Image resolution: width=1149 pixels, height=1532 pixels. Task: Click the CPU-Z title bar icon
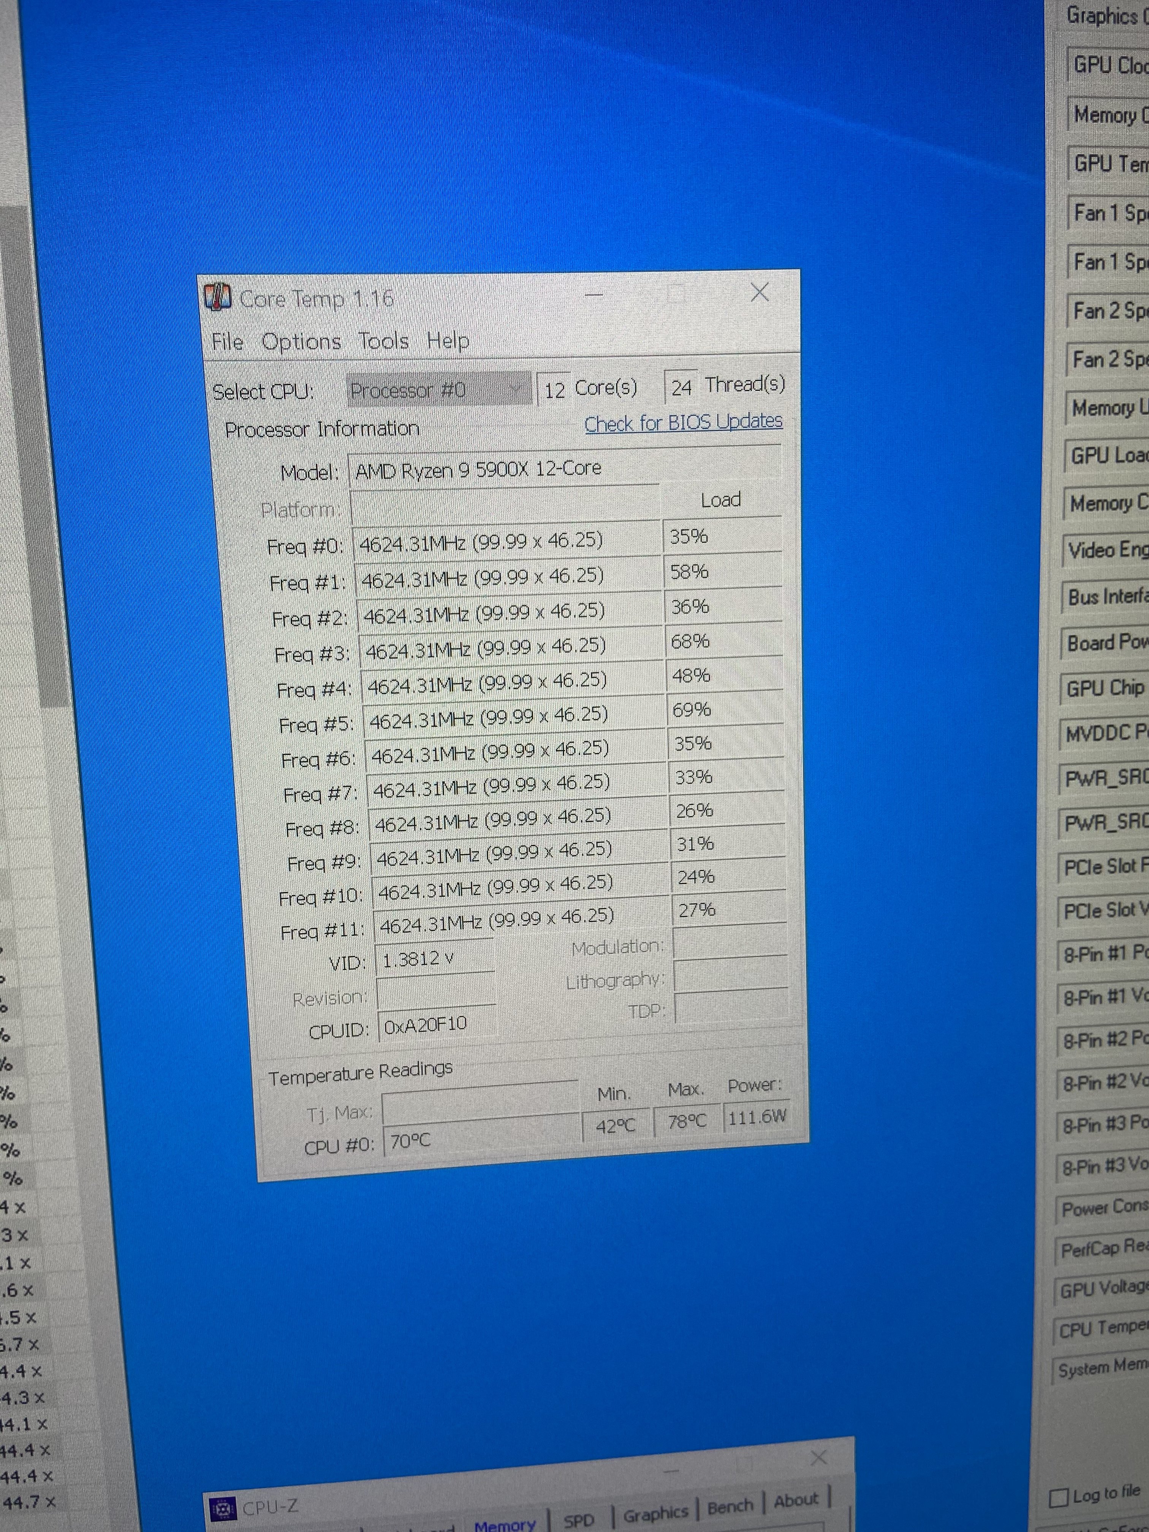point(222,1508)
